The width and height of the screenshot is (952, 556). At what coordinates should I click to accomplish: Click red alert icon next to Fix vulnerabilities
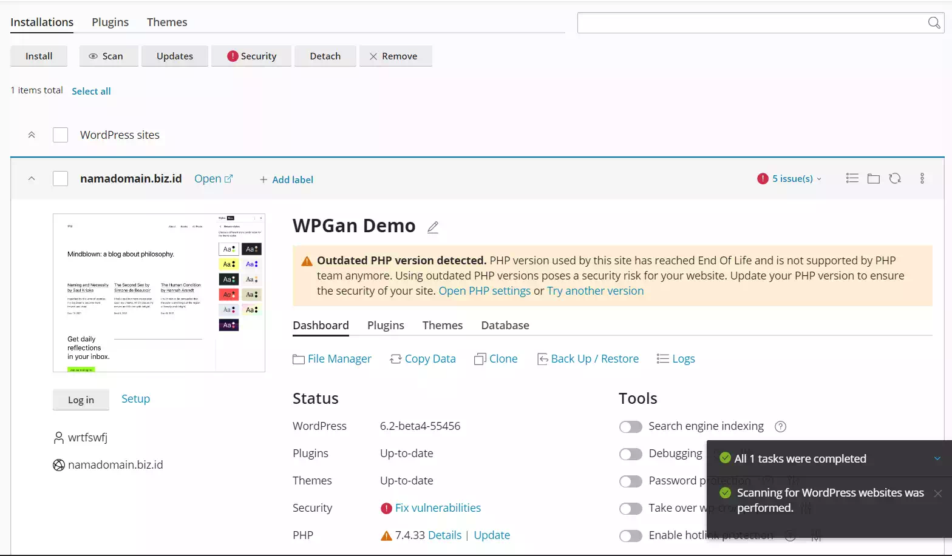386,508
